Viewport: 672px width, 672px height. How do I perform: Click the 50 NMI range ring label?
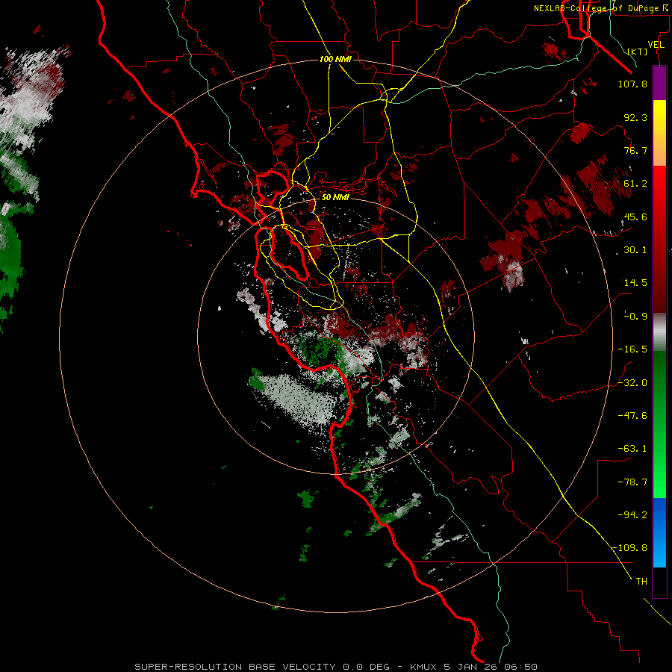335,198
